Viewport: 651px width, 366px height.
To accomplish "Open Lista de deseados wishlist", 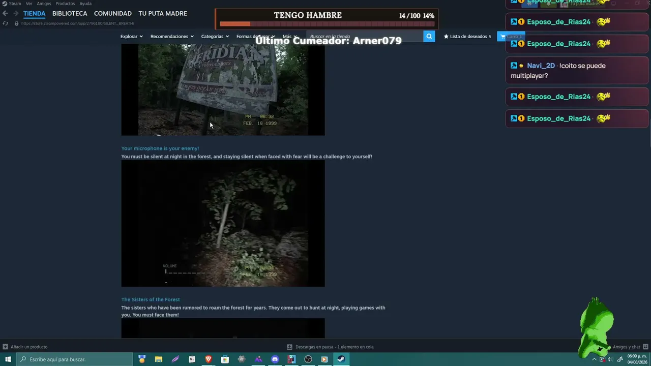I will click(x=467, y=36).
